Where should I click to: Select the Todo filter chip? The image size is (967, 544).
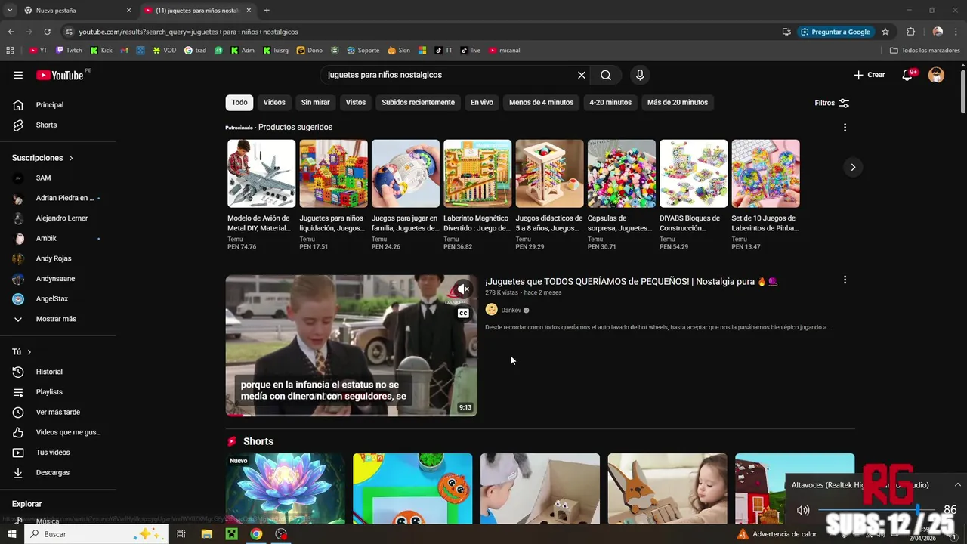[239, 102]
